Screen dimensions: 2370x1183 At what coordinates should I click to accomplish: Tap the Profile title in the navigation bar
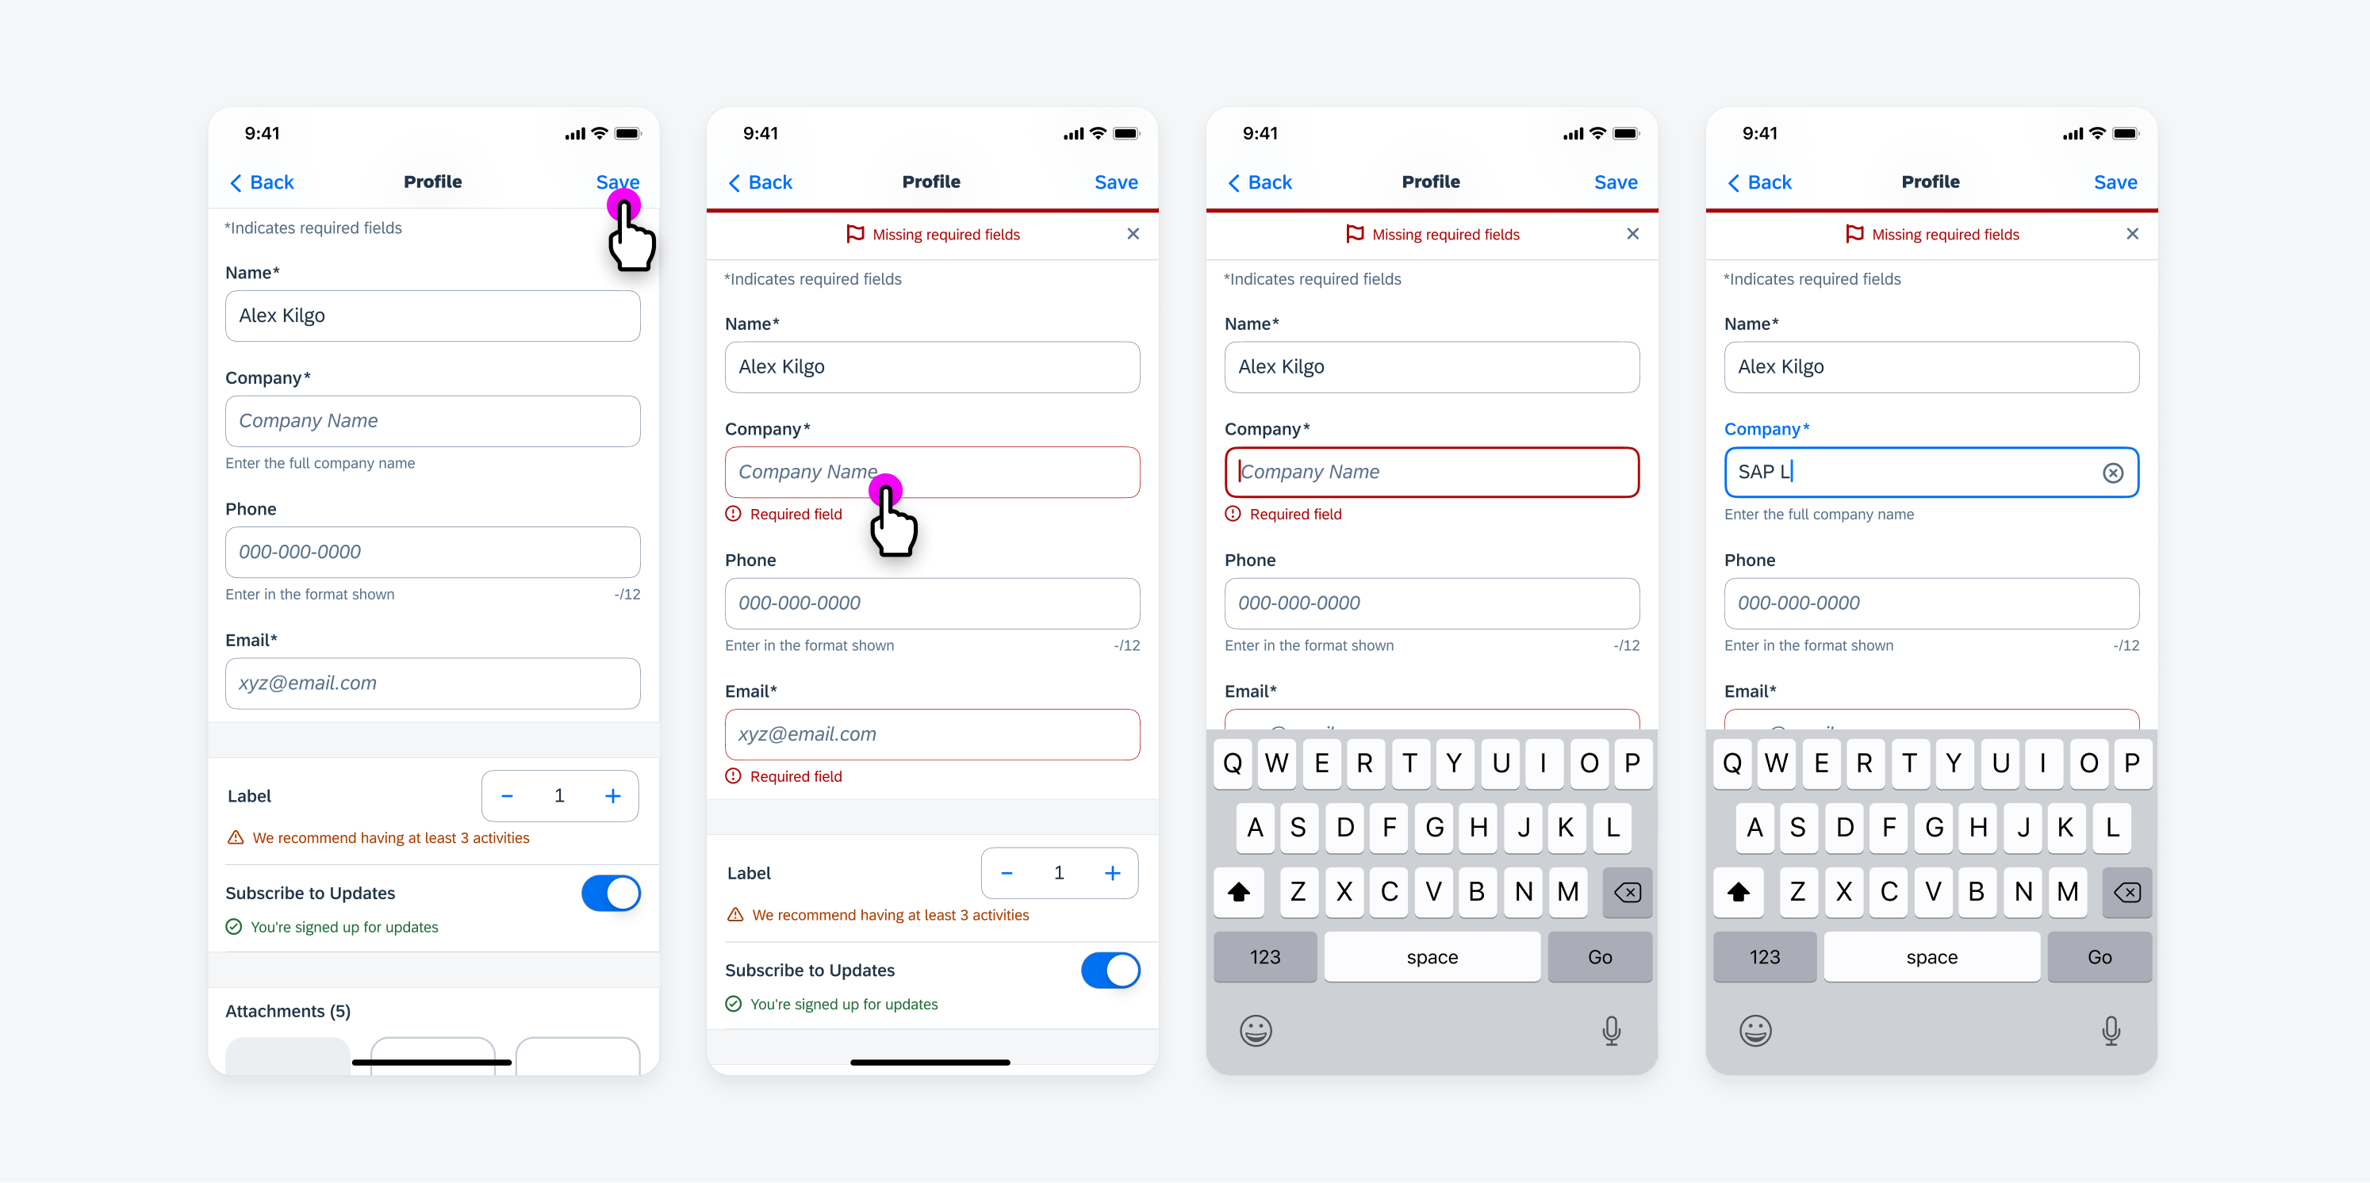[x=432, y=180]
